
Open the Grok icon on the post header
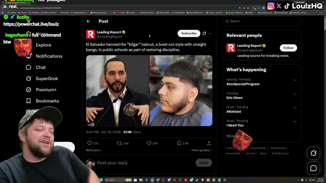tap(204, 33)
